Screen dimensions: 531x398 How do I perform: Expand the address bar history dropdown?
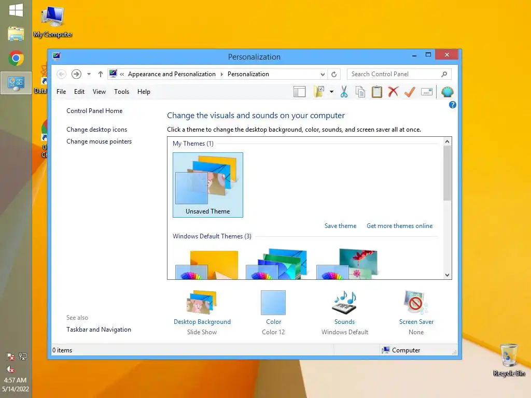tap(323, 74)
